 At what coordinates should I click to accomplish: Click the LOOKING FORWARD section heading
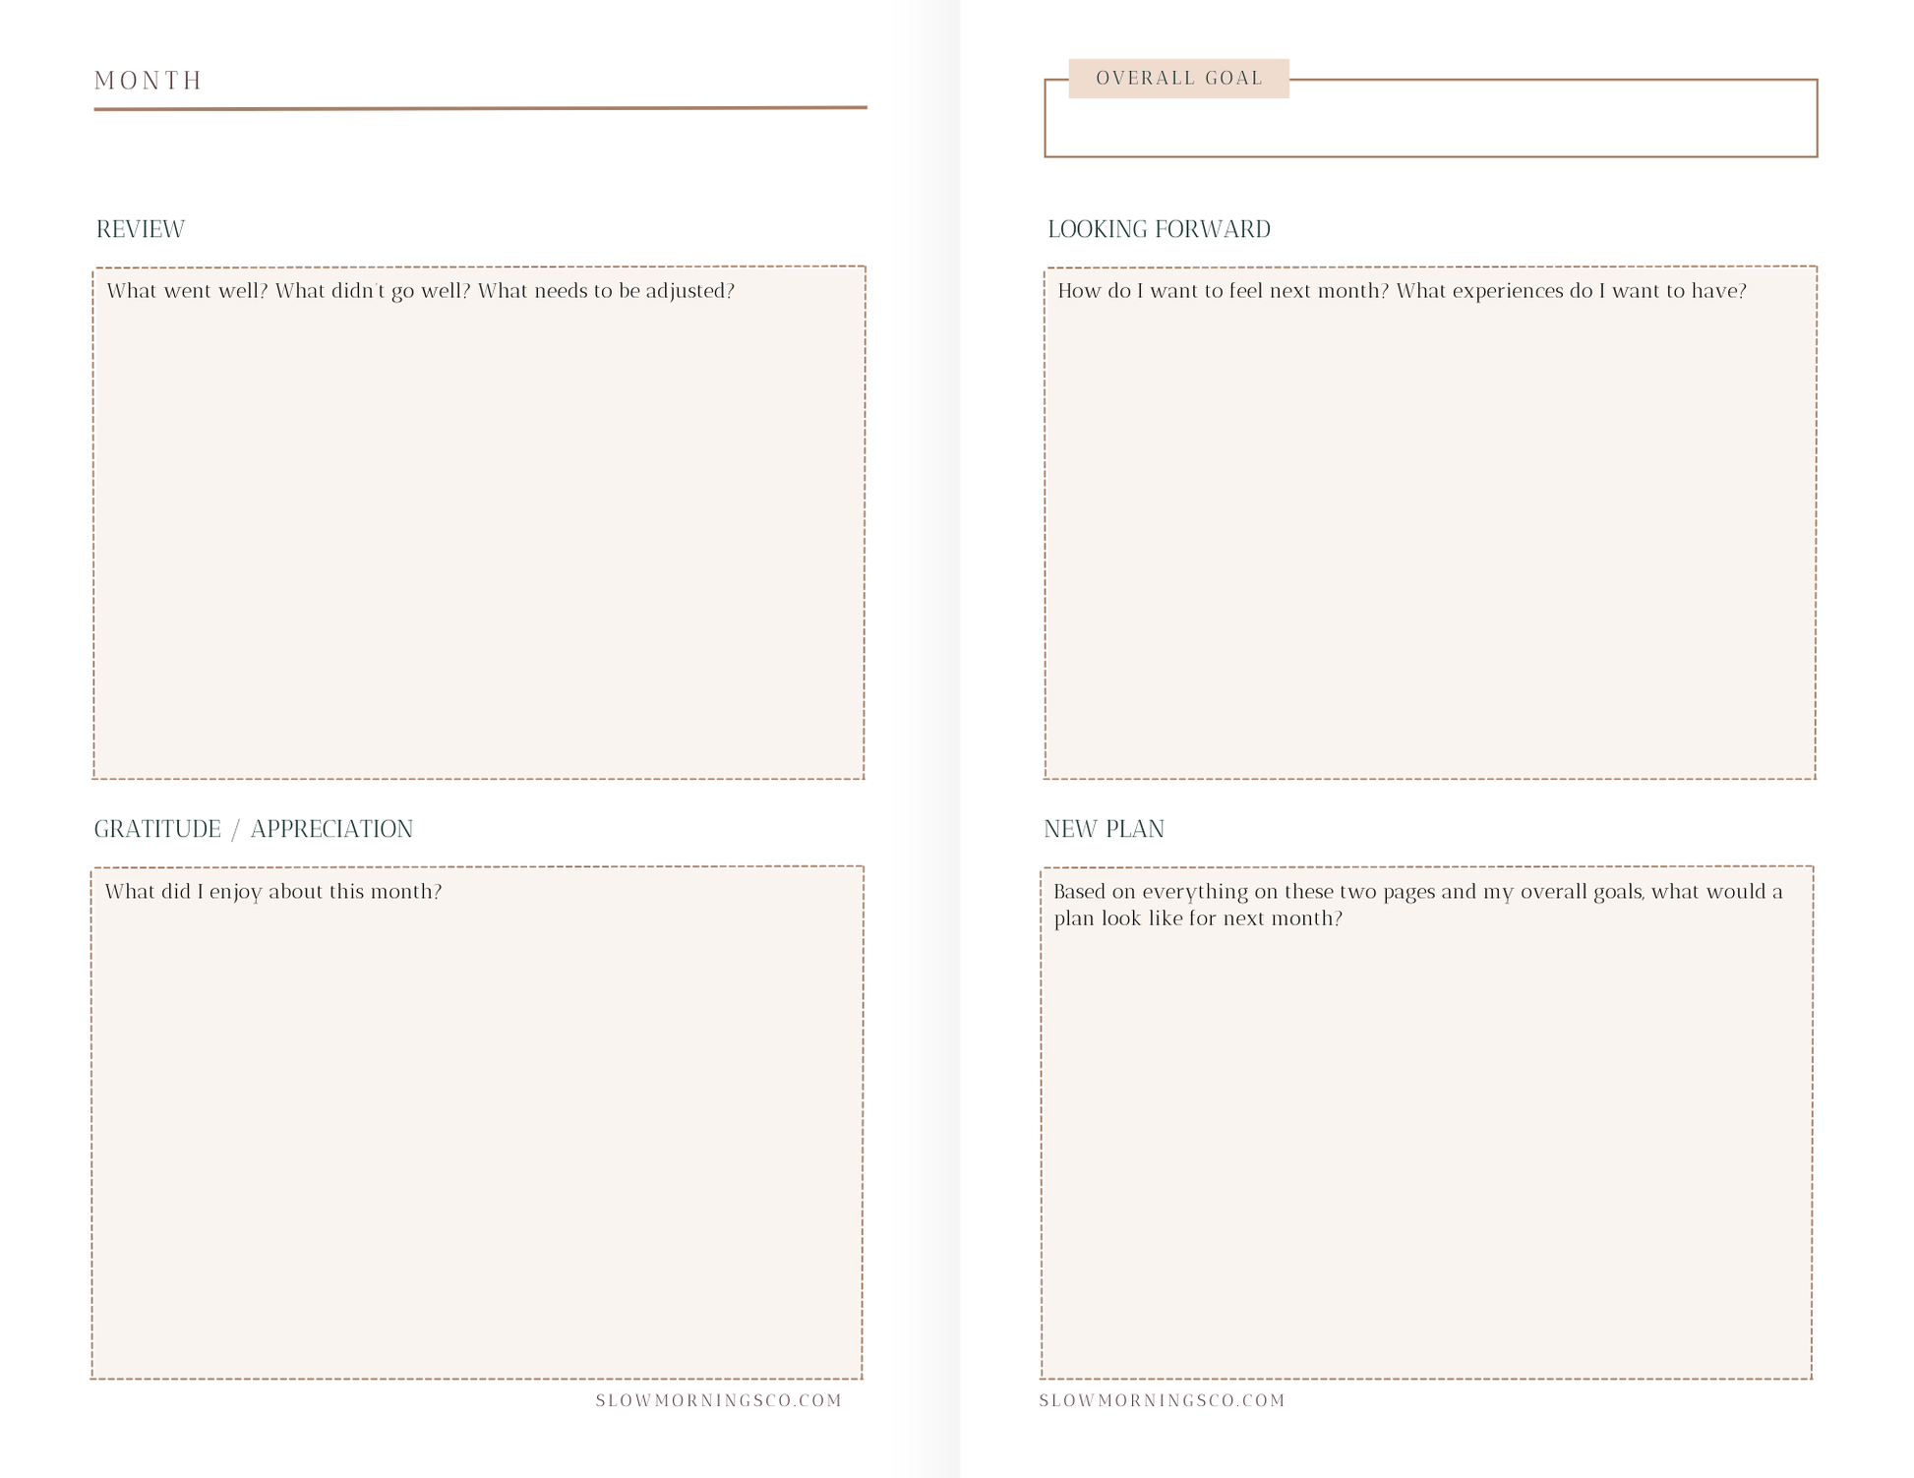click(x=1159, y=229)
